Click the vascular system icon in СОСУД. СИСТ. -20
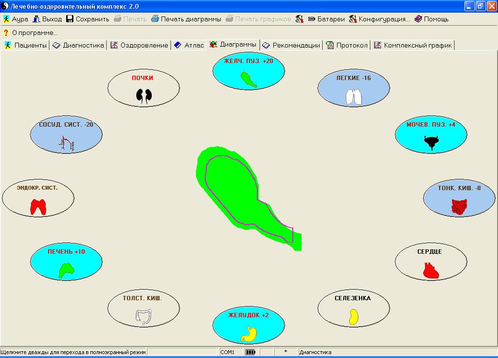The image size is (498, 358). coord(66,144)
